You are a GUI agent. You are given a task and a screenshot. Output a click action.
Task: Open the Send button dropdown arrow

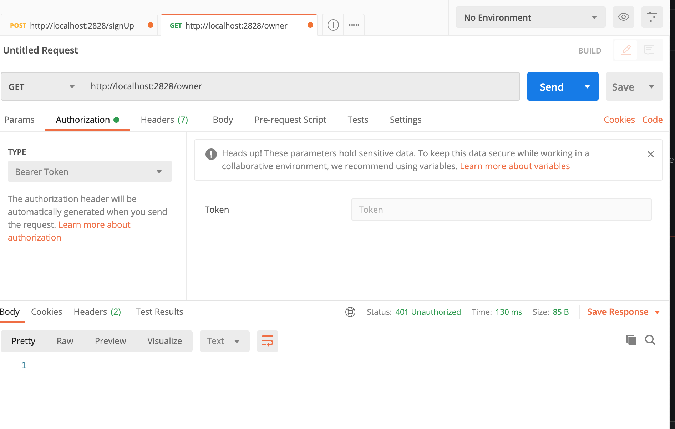(587, 87)
